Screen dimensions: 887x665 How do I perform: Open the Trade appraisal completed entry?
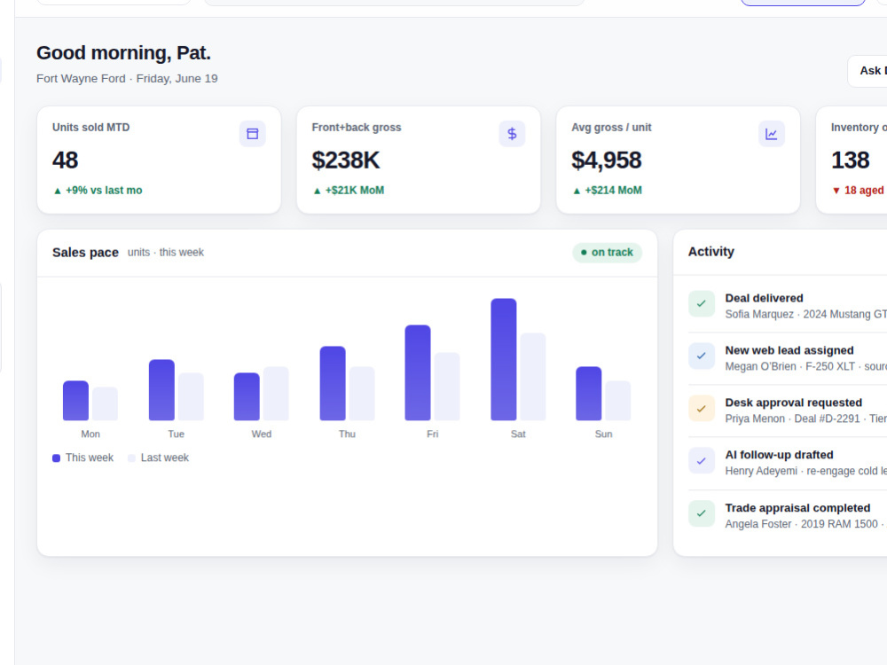[788, 516]
